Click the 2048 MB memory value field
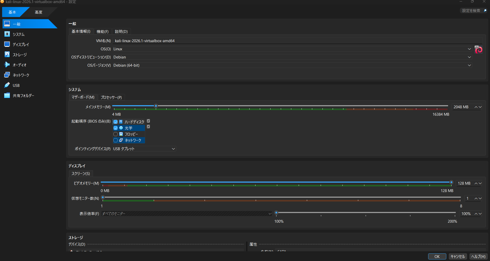Viewport: 490px width, 261px height. click(x=463, y=107)
